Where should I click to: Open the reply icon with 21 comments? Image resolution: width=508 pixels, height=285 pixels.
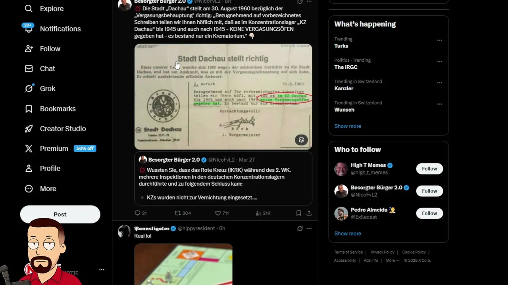click(140, 213)
